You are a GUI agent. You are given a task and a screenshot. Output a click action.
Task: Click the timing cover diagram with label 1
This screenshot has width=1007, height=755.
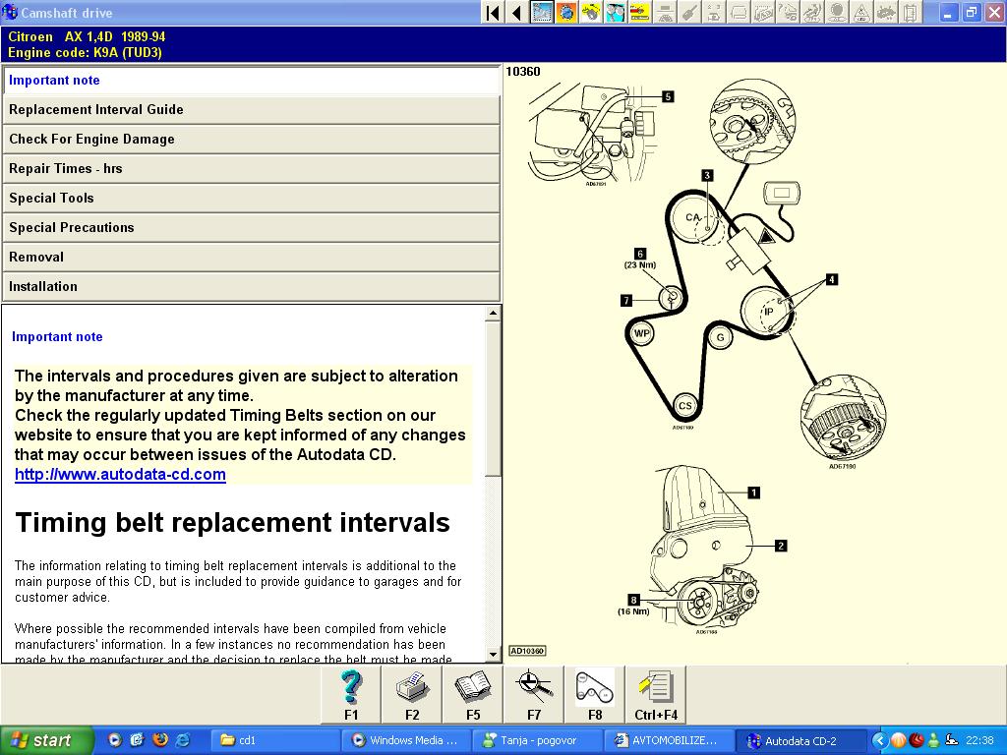pos(704,550)
